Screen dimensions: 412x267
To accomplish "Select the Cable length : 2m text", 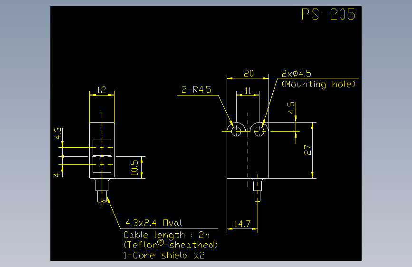I will coord(166,235).
